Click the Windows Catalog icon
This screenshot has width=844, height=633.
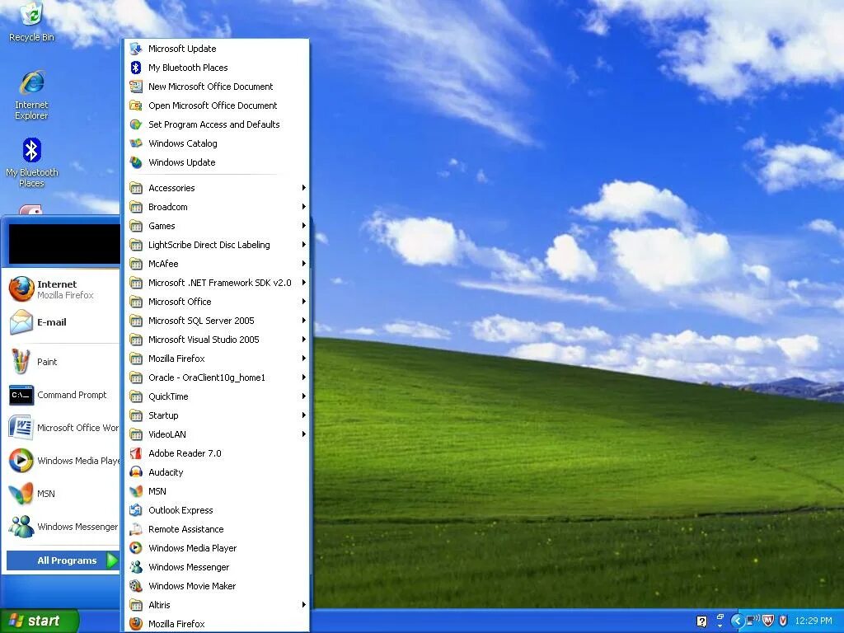pos(136,143)
